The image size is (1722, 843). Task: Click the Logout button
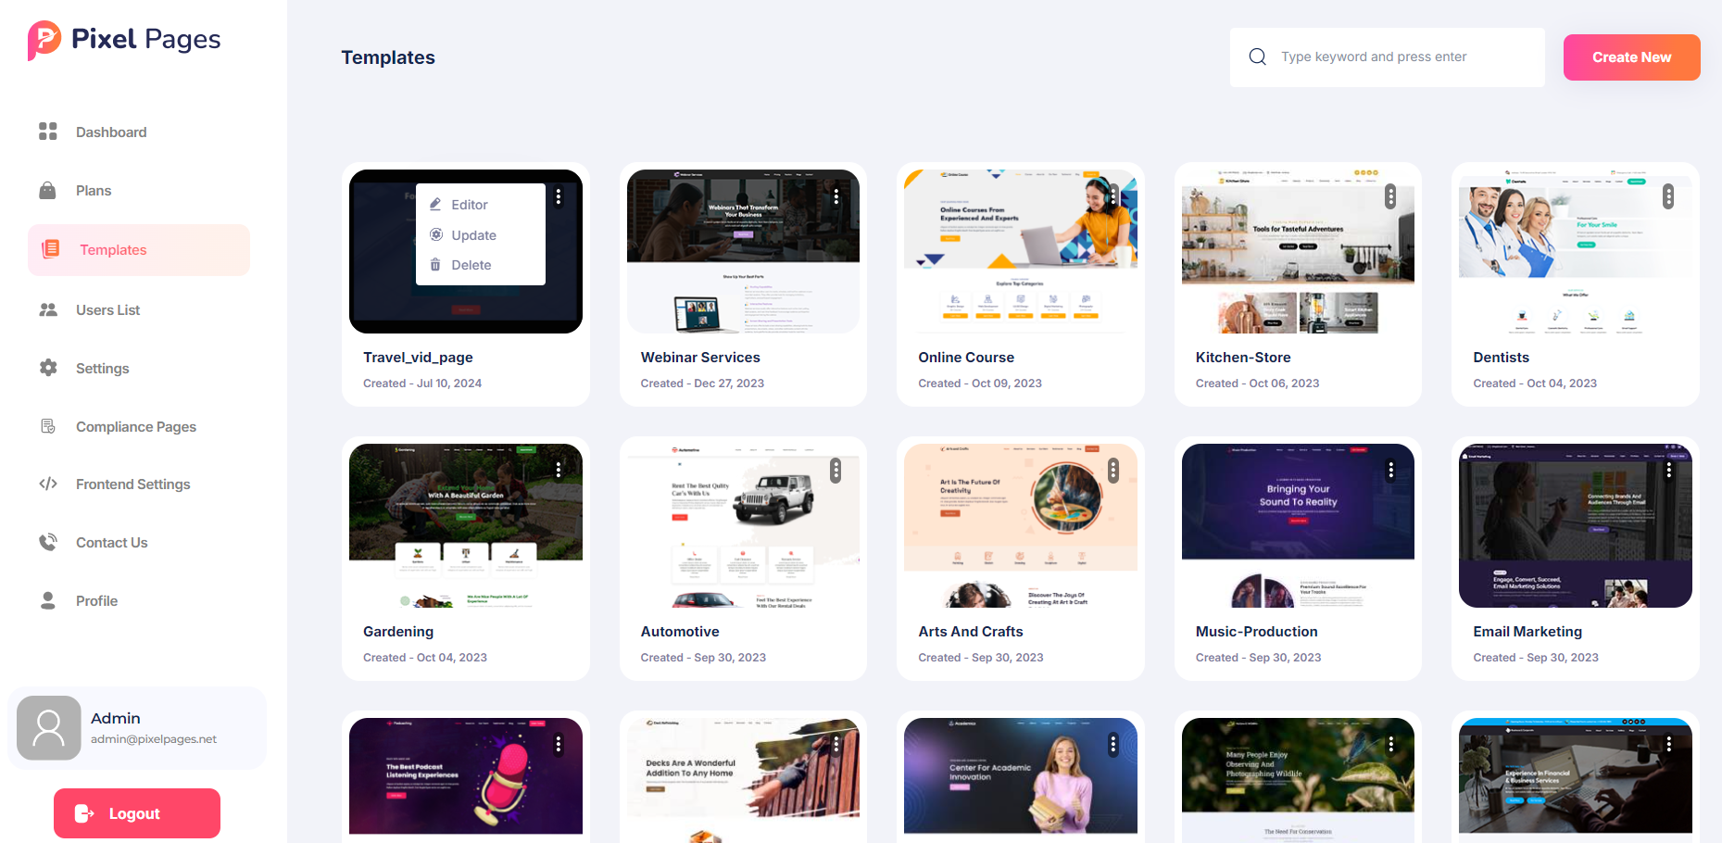[137, 813]
